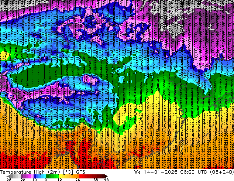The height and width of the screenshot is (181, 234).
Task: Click the '0' legend label
Action: tap(46, 180)
